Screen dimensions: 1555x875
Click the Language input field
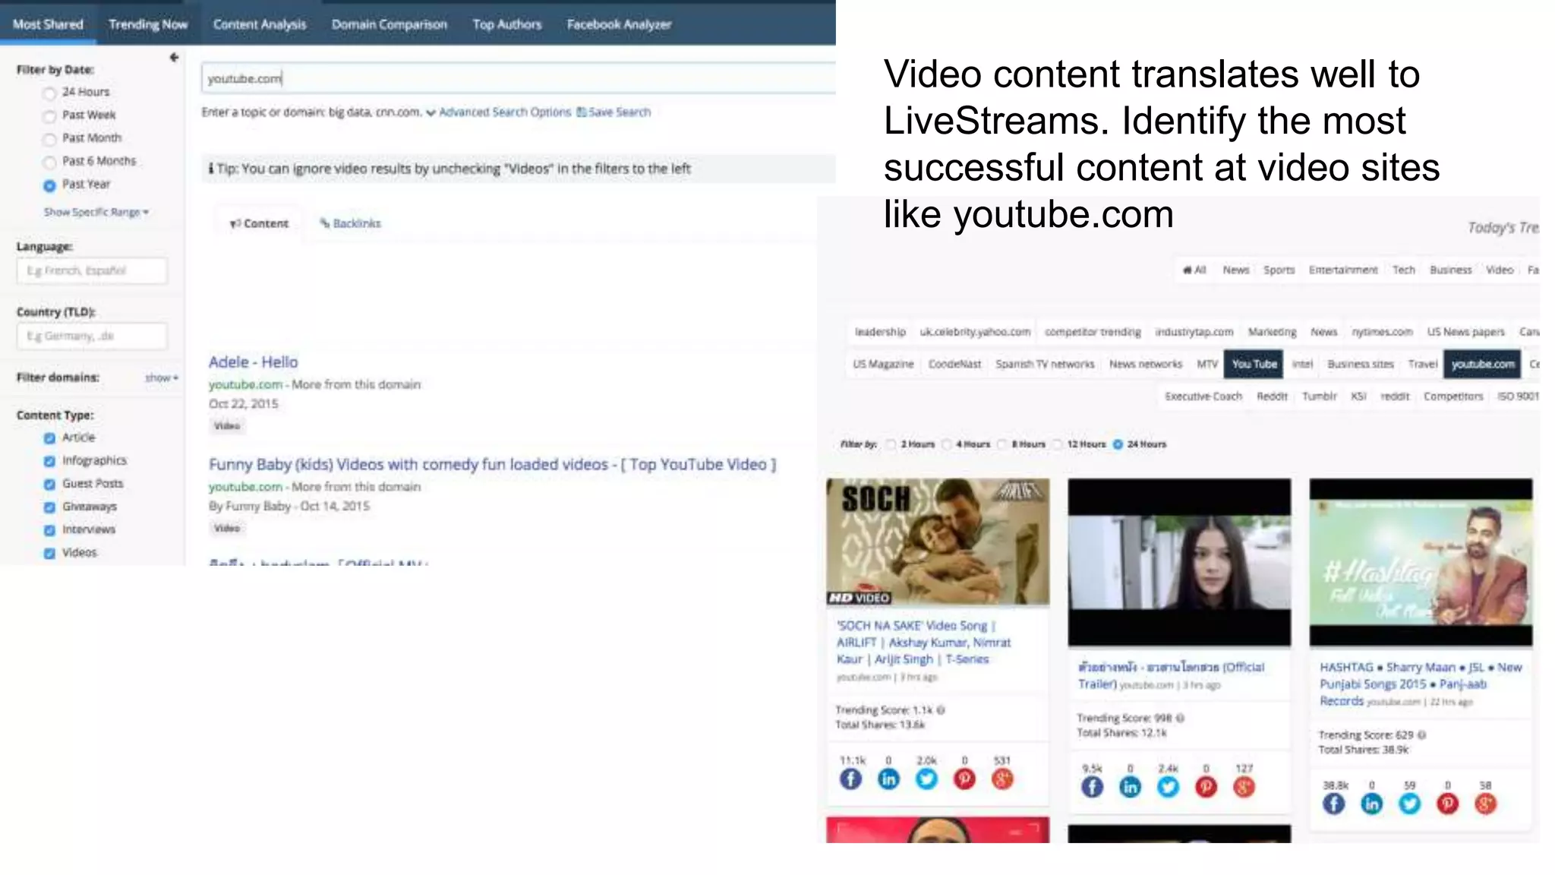pos(92,271)
